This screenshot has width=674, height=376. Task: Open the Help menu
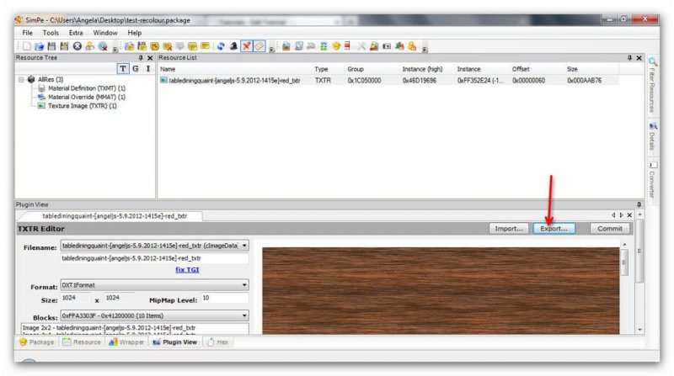click(135, 33)
